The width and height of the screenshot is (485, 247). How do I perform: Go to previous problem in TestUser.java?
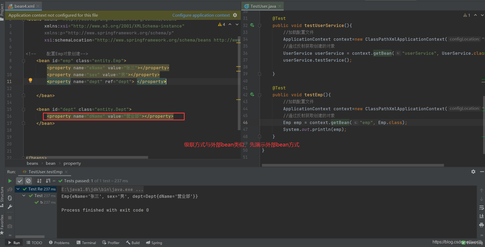(x=475, y=15)
